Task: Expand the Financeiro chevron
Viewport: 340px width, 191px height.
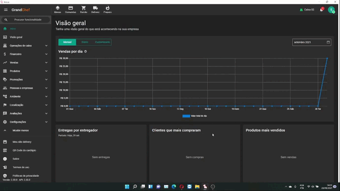Action: (x=46, y=54)
